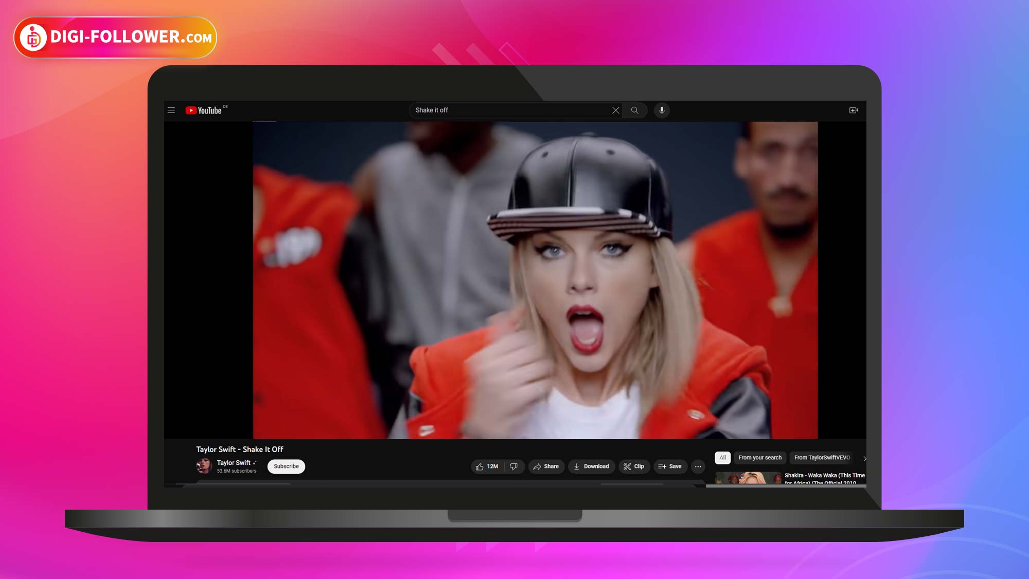Clear the search box text with X

(615, 110)
